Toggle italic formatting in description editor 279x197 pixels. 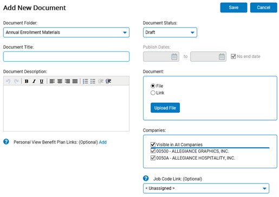tap(34, 81)
